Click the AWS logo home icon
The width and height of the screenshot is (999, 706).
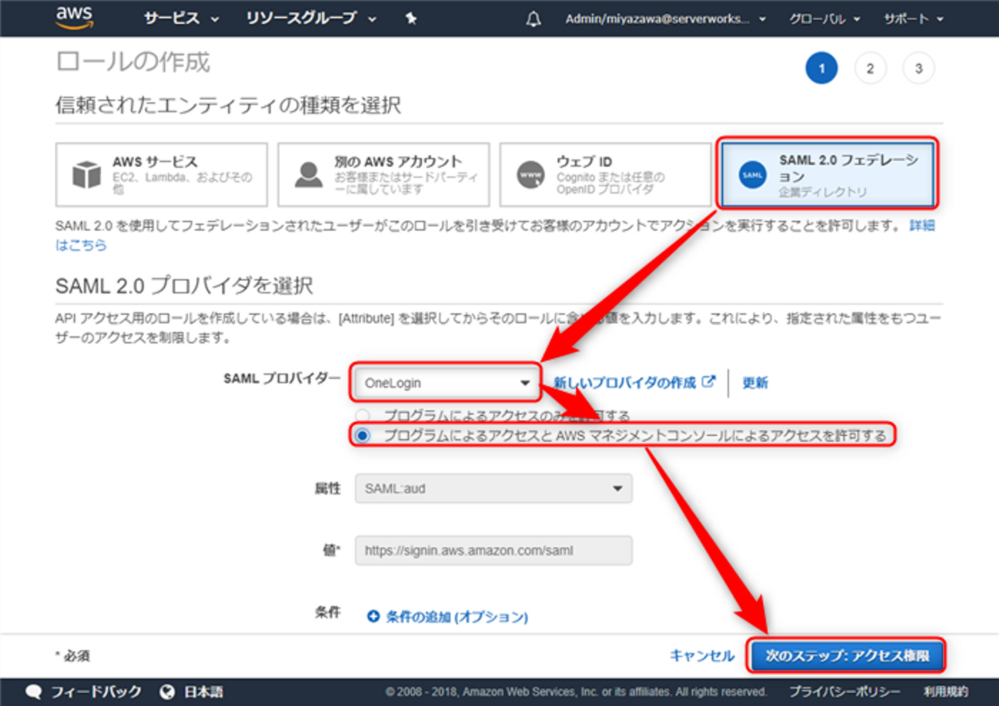coord(74,17)
